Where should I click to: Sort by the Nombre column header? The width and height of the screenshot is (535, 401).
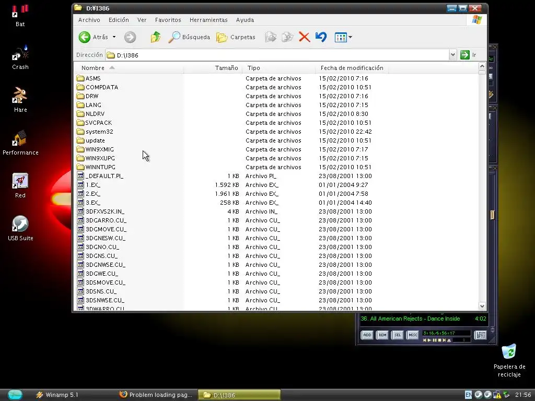coord(129,68)
